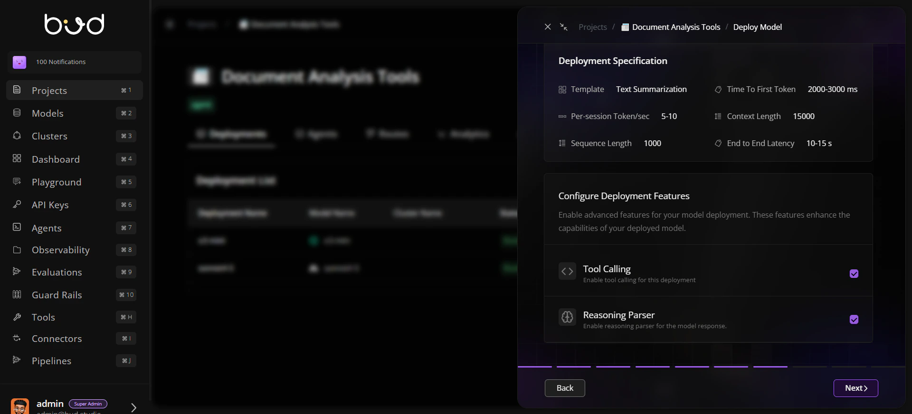Click the Document Analysis Tools breadcrumb link
Viewport: 912px width, 414px height.
(676, 27)
